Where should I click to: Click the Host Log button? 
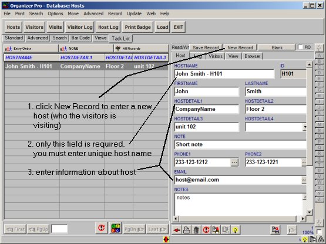click(108, 27)
